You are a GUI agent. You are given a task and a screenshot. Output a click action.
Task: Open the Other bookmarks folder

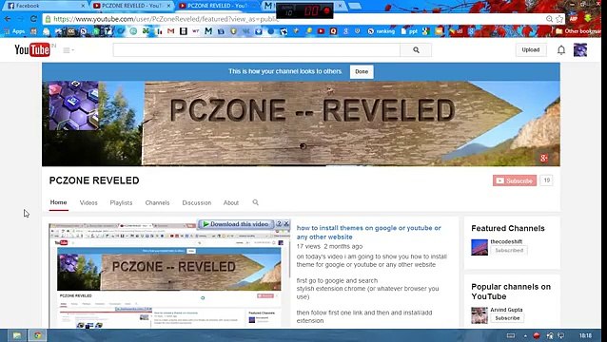click(579, 31)
